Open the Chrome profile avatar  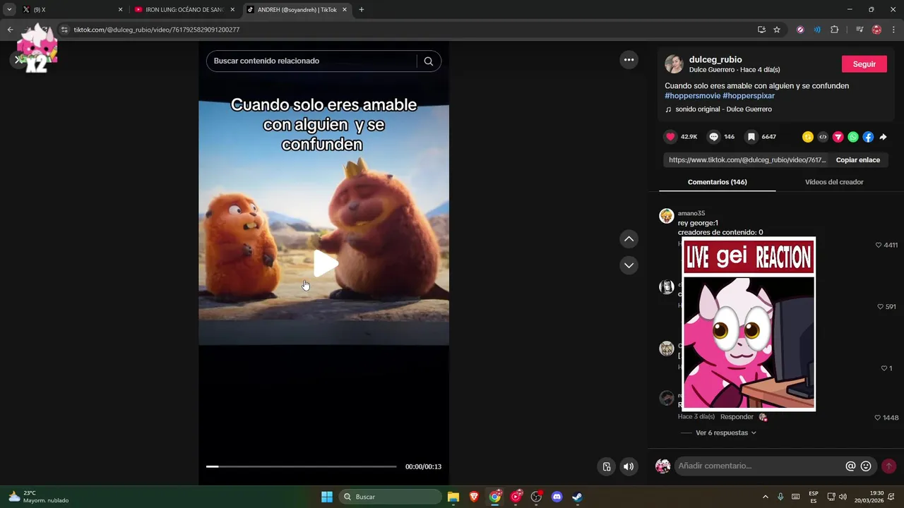pos(877,30)
